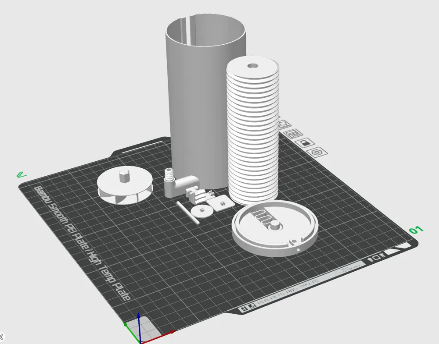439x344 pixels.
Task: Click the green plate number 01 label
Action: click(x=415, y=230)
